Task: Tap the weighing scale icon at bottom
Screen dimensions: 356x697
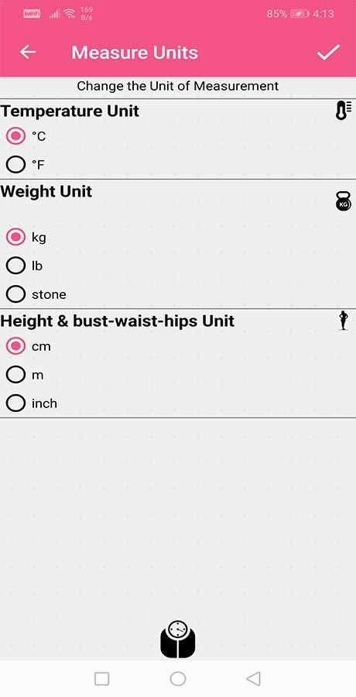Action: (178, 639)
